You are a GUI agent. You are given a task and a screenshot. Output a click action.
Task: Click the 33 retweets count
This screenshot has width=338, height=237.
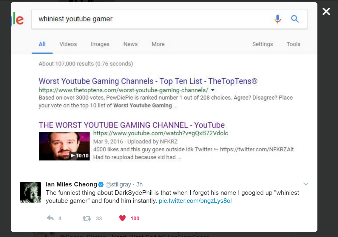99,219
